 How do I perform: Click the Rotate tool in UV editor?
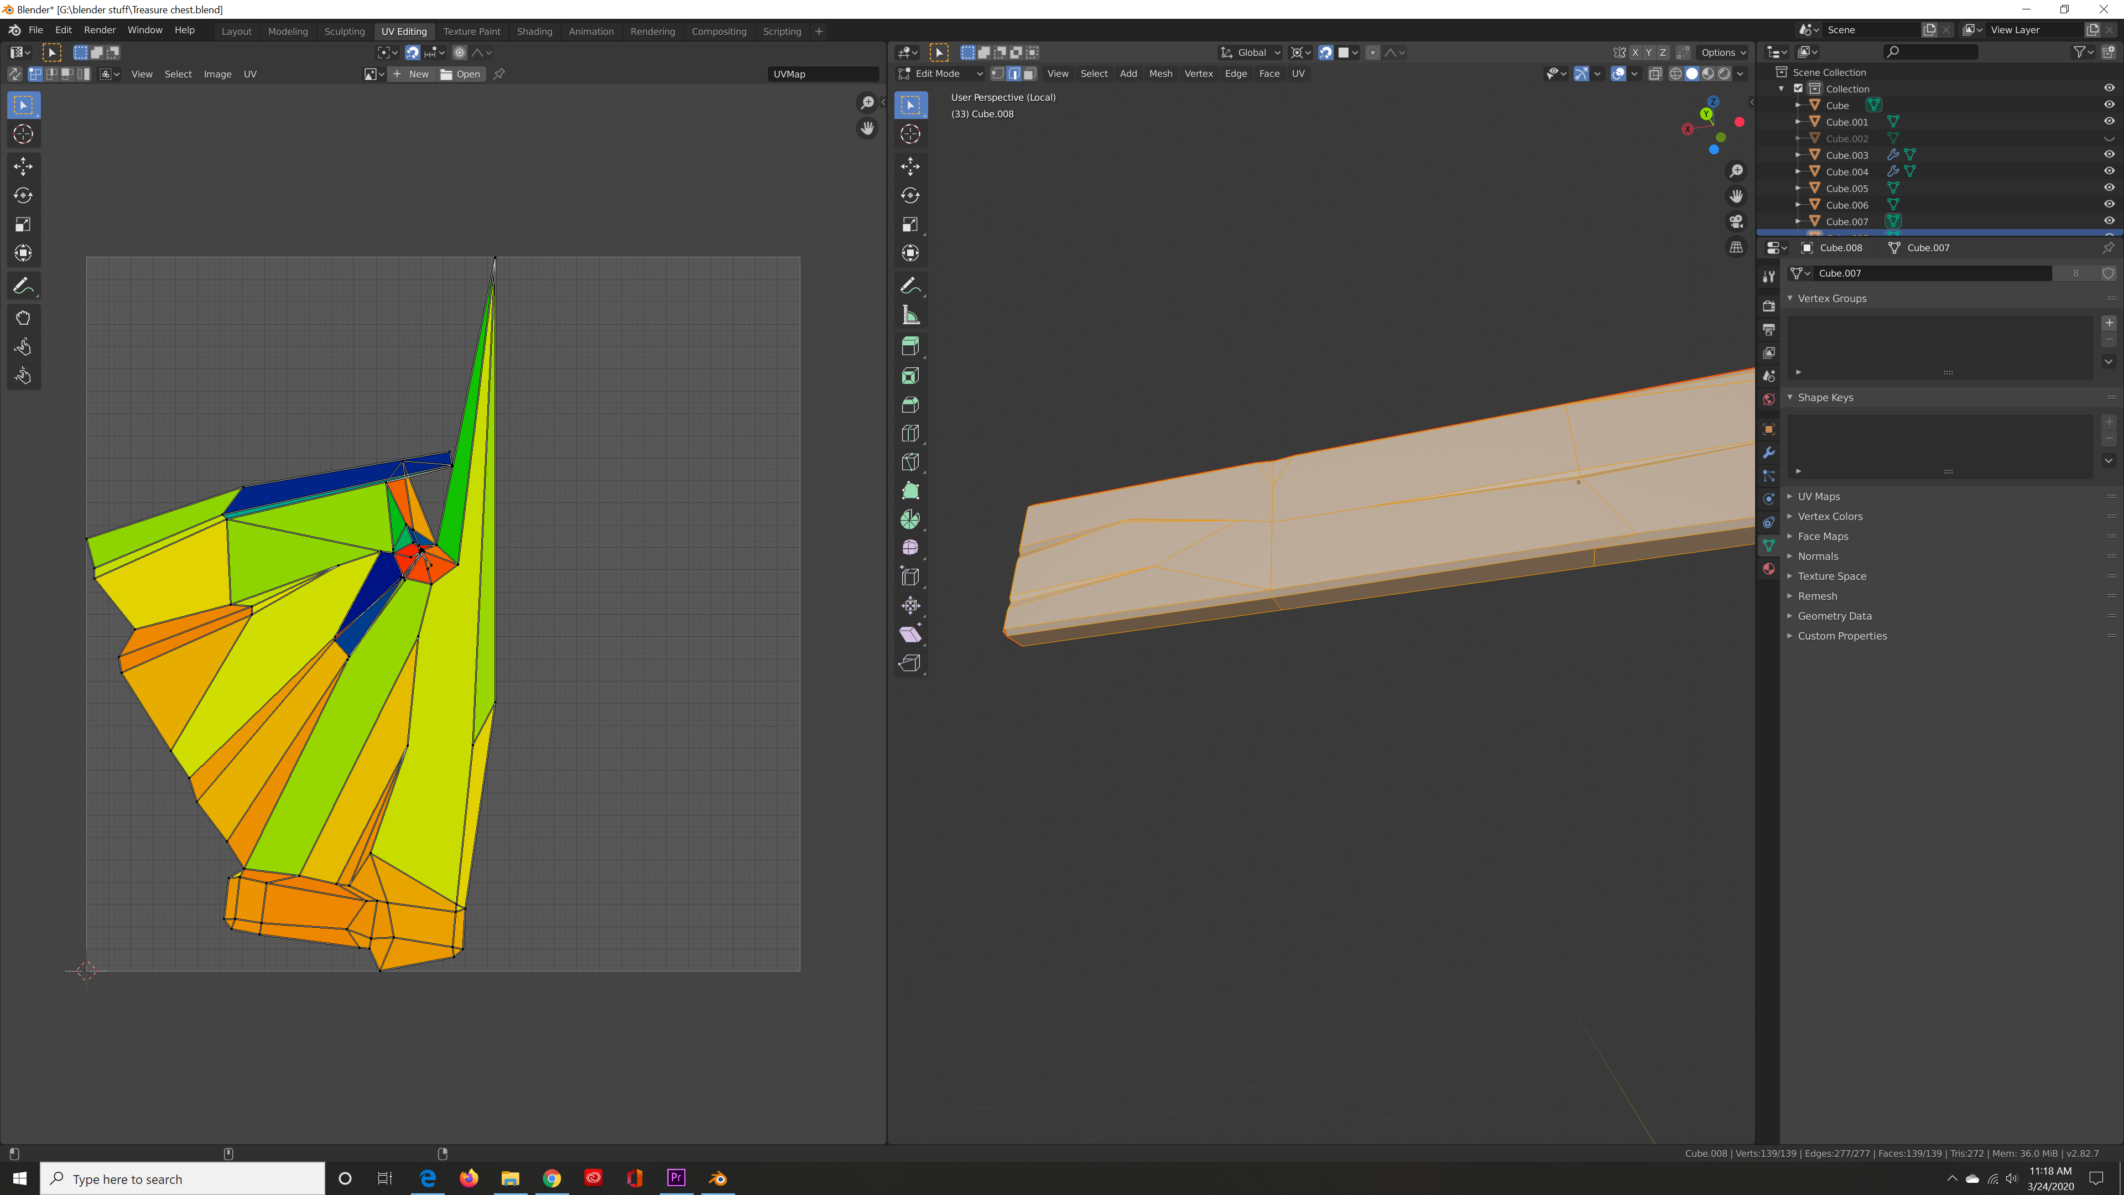click(23, 195)
